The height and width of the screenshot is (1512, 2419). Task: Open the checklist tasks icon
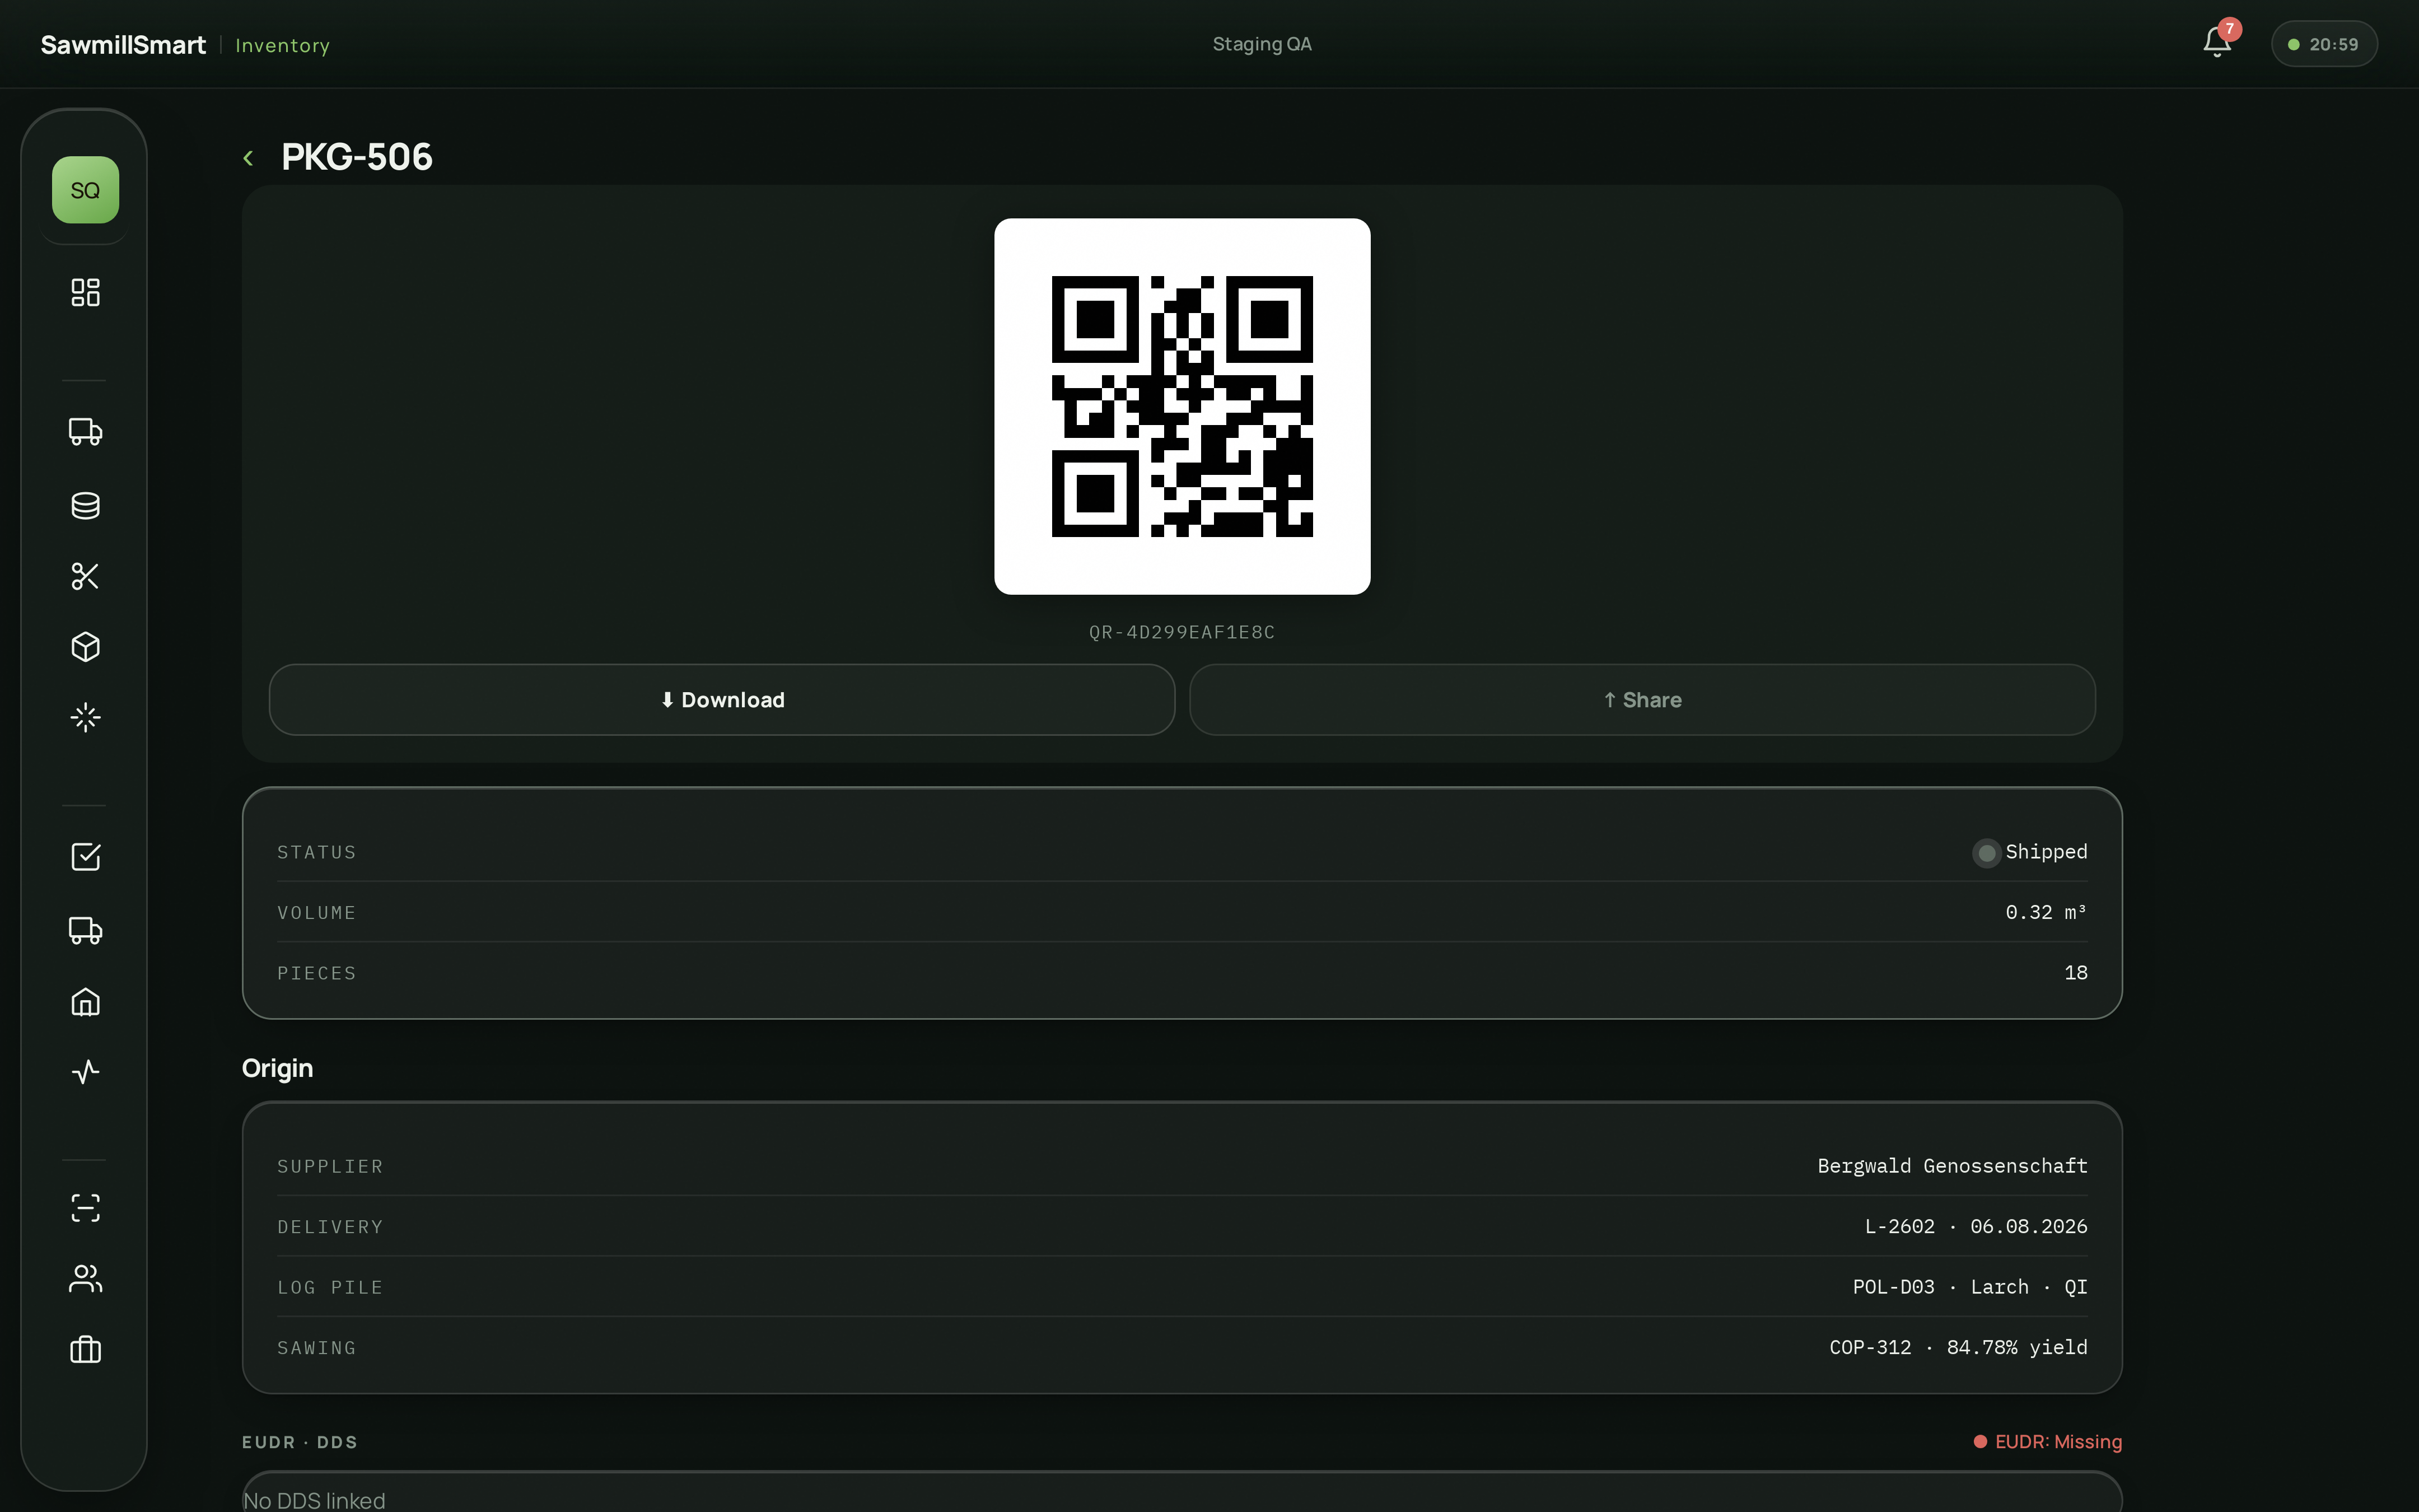pyautogui.click(x=85, y=857)
